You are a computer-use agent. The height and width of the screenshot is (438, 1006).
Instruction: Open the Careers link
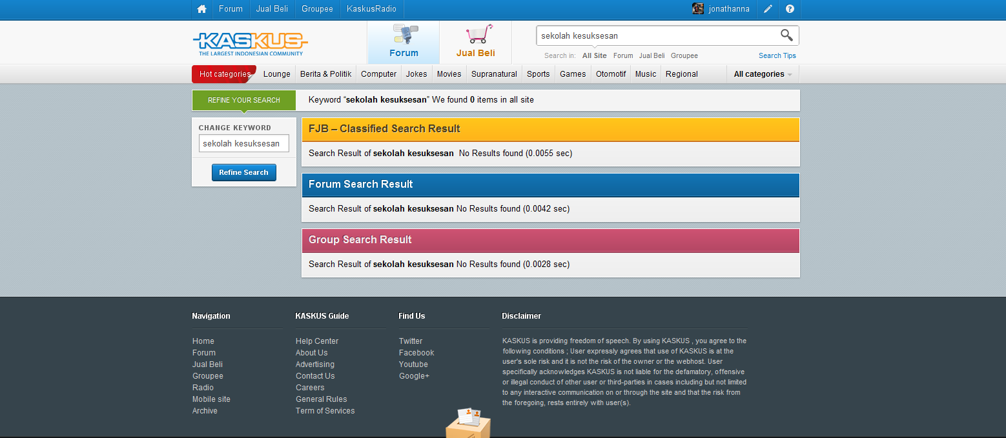point(310,388)
